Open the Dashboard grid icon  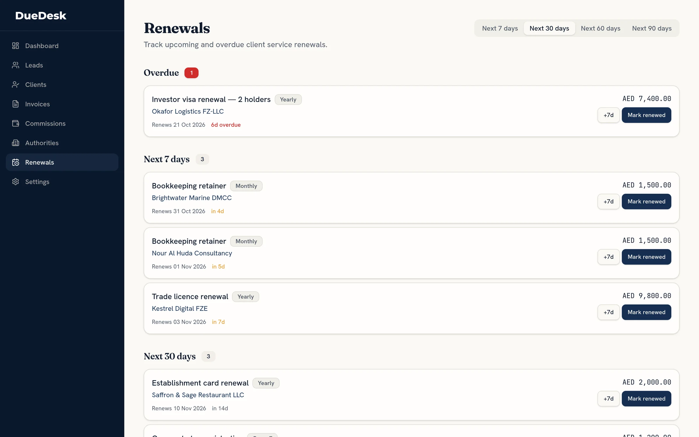coord(15,46)
